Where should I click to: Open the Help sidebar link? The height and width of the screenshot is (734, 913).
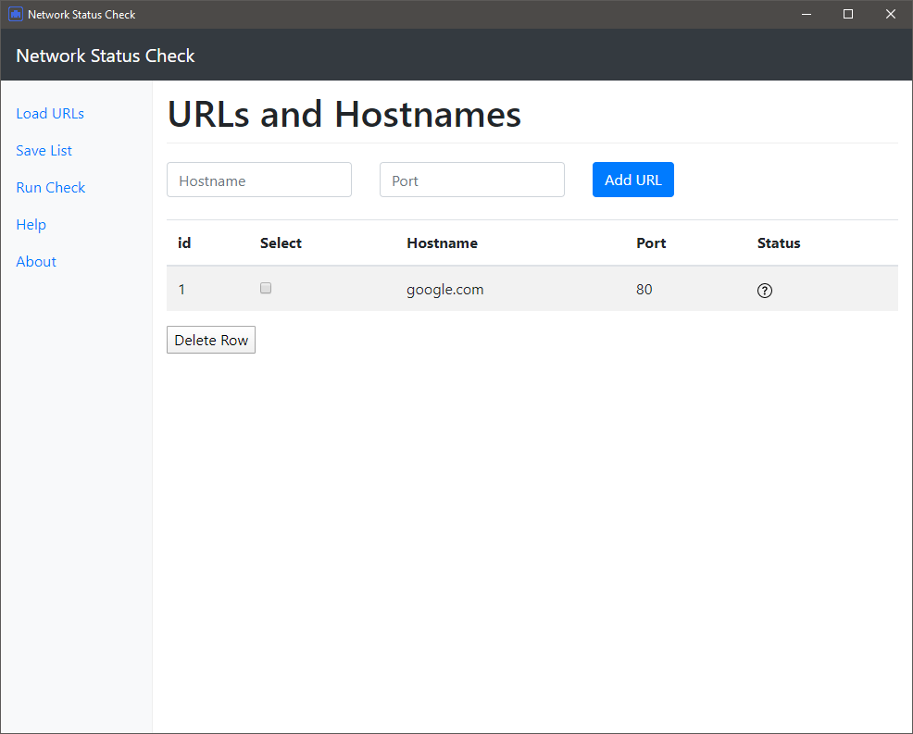tap(31, 225)
